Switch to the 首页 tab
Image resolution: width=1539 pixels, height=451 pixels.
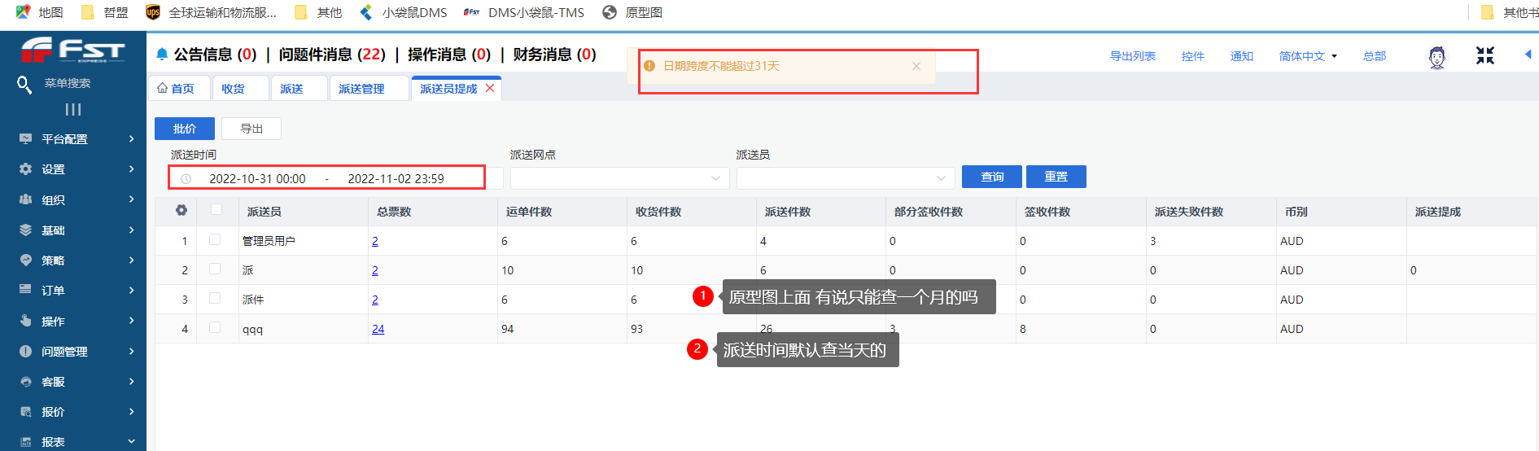click(x=180, y=89)
